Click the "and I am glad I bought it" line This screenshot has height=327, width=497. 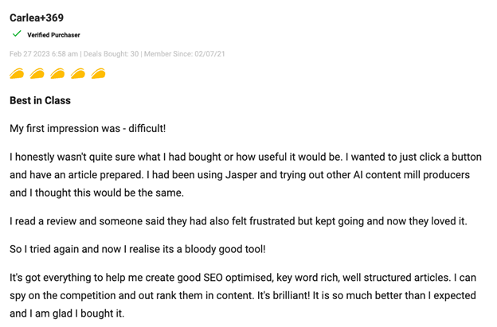[67, 313]
